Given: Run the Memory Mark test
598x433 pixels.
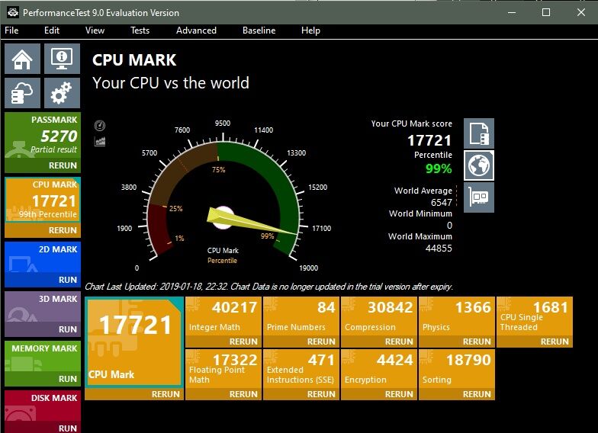Looking at the screenshot, I should point(43,379).
